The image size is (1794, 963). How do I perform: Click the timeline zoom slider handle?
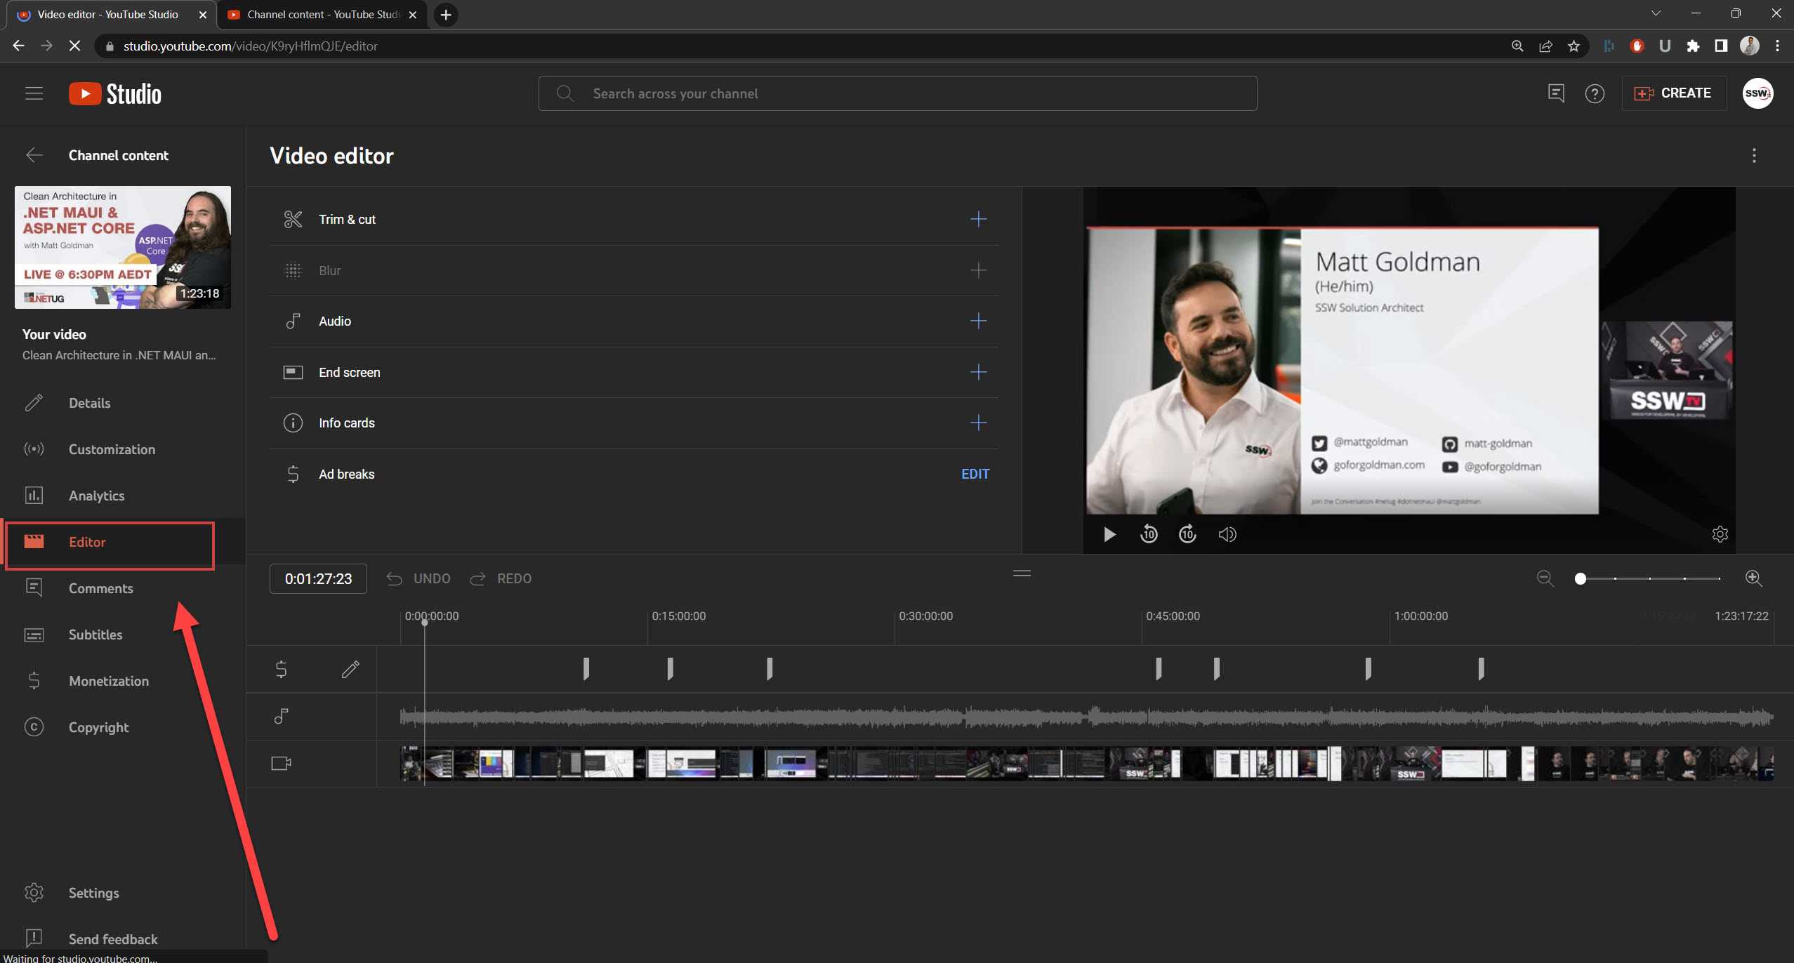pyautogui.click(x=1580, y=578)
